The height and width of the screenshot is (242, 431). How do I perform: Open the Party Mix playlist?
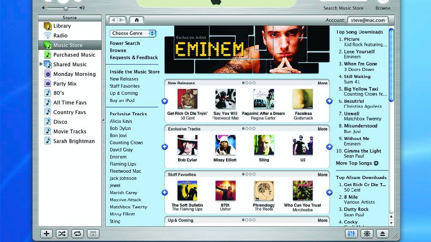coord(64,83)
